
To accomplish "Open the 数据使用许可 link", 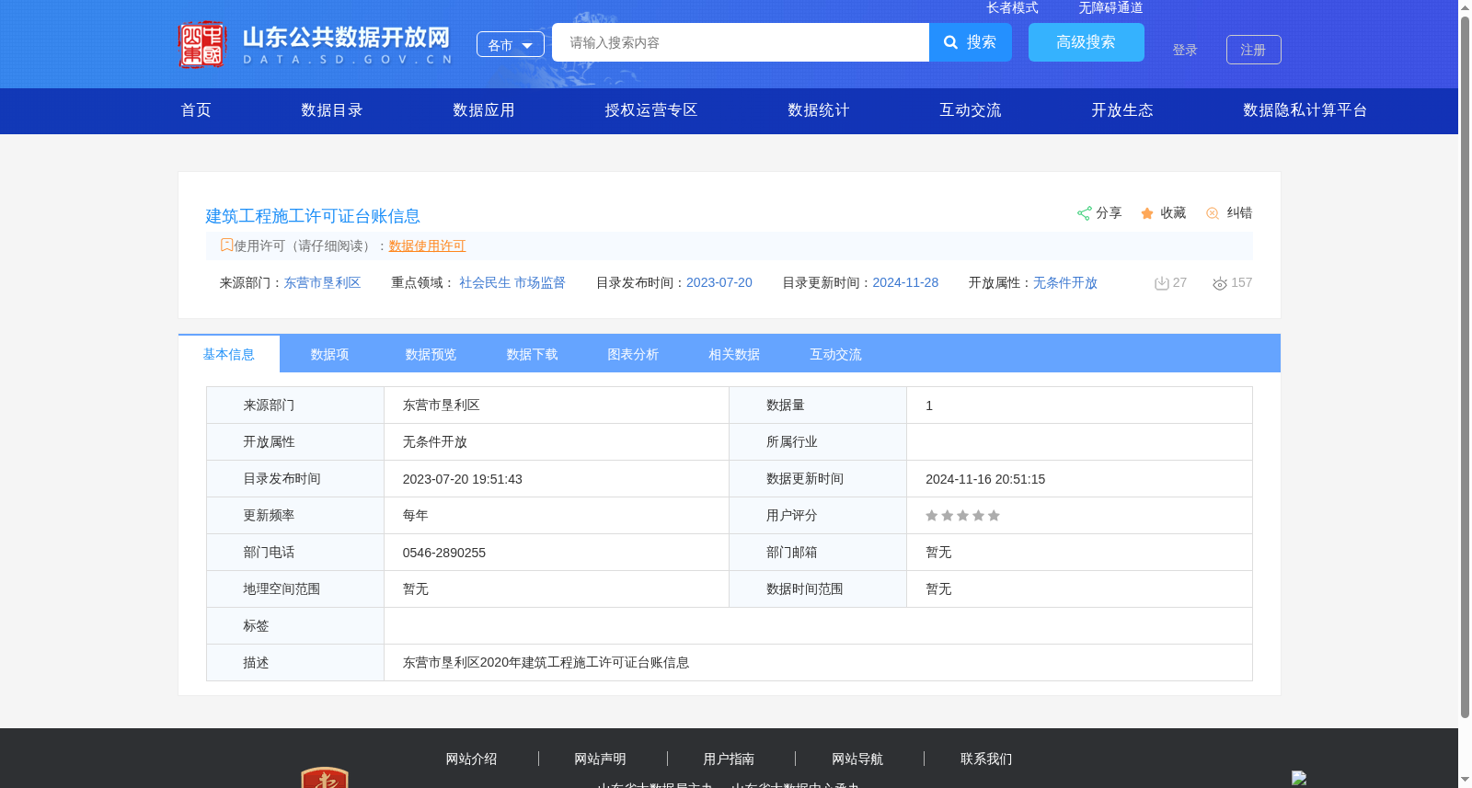I will pyautogui.click(x=427, y=246).
